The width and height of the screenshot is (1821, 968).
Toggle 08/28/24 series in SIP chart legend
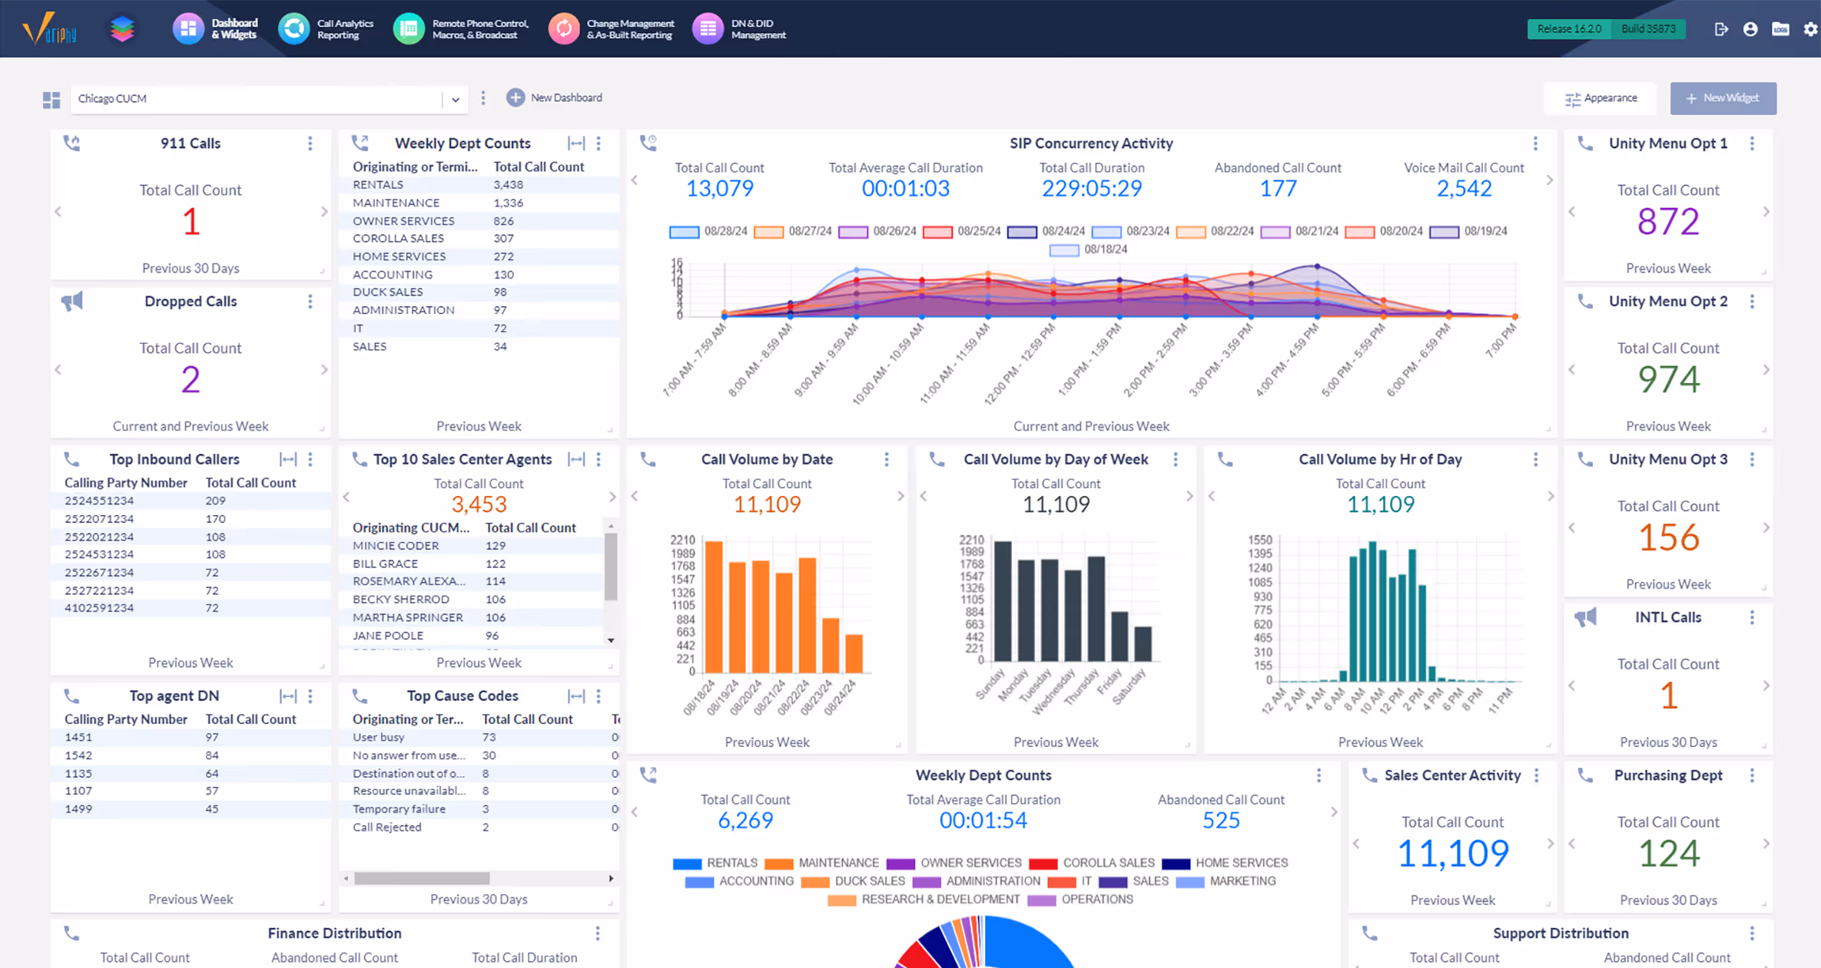(684, 231)
